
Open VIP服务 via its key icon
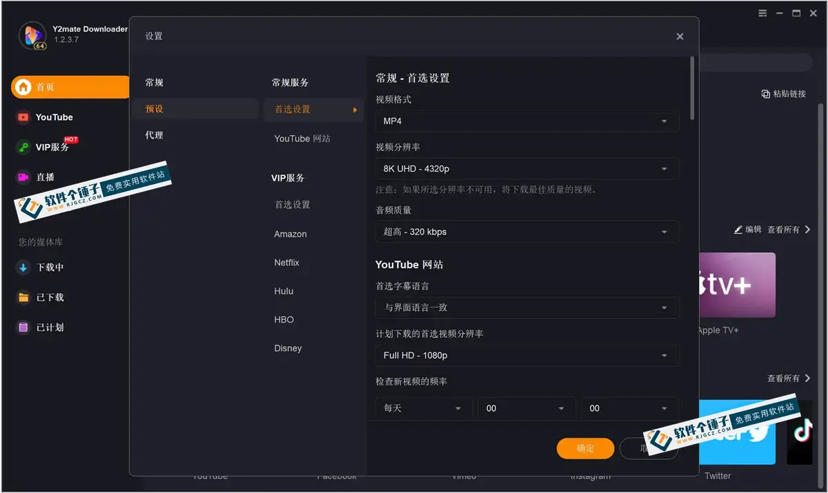click(23, 147)
